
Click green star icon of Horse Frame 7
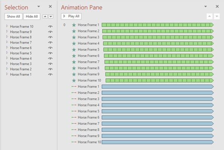coord(74,62)
